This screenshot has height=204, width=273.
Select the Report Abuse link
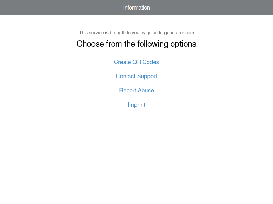pos(136,90)
